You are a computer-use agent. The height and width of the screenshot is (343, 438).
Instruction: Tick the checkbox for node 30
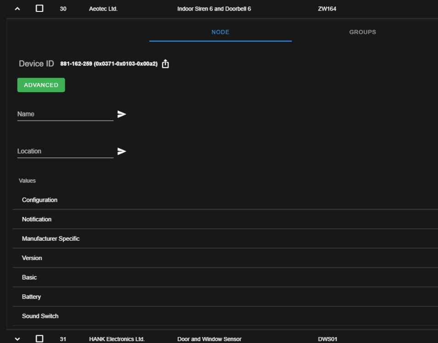point(39,8)
